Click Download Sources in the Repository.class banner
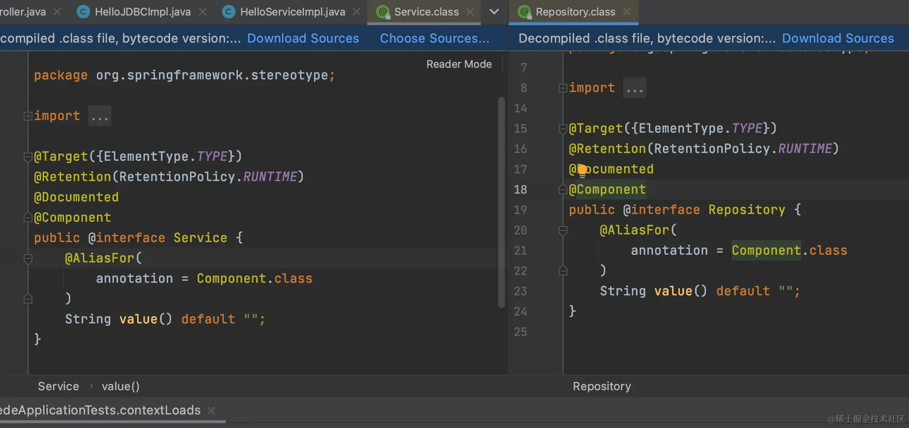 (838, 38)
